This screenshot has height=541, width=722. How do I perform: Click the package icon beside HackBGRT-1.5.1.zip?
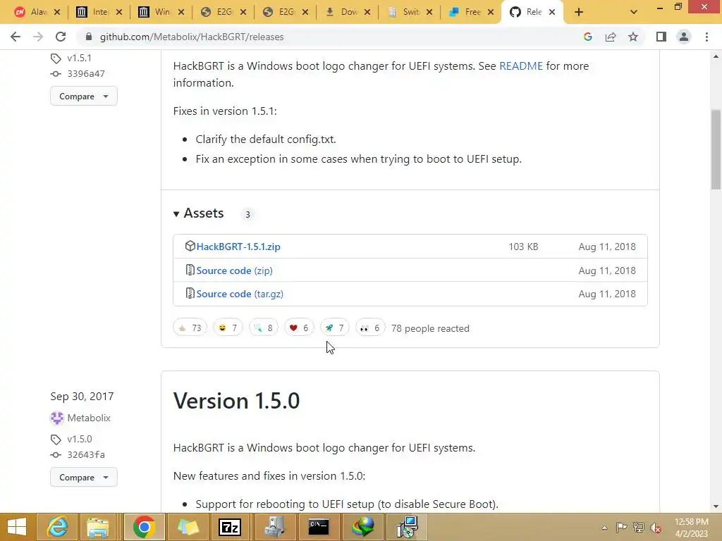tap(190, 246)
